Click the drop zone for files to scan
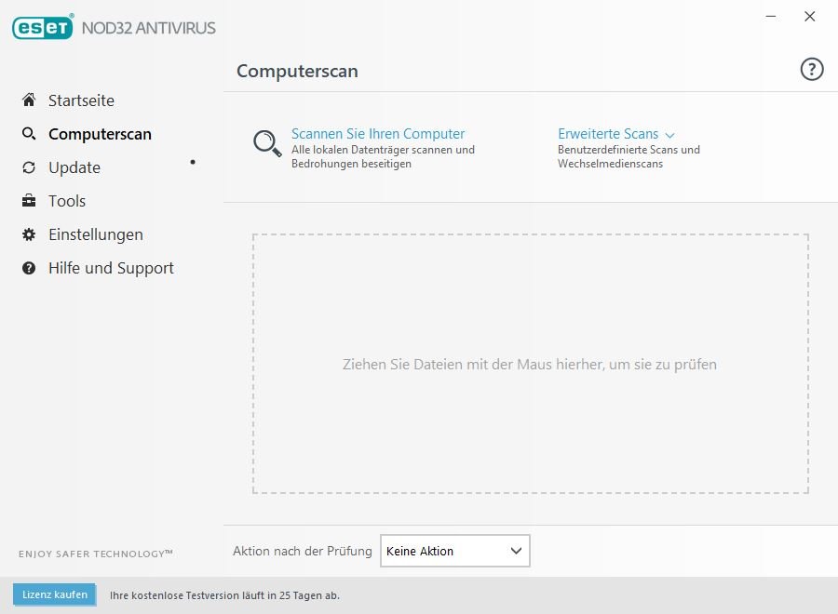 point(530,364)
